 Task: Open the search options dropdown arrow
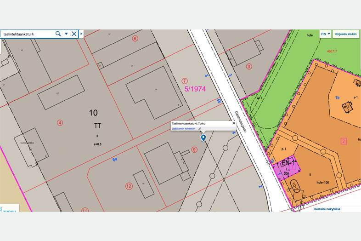(66, 34)
